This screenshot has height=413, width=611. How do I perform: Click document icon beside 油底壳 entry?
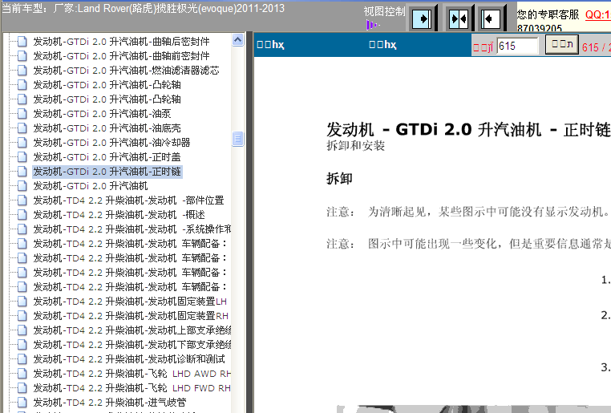[22, 128]
